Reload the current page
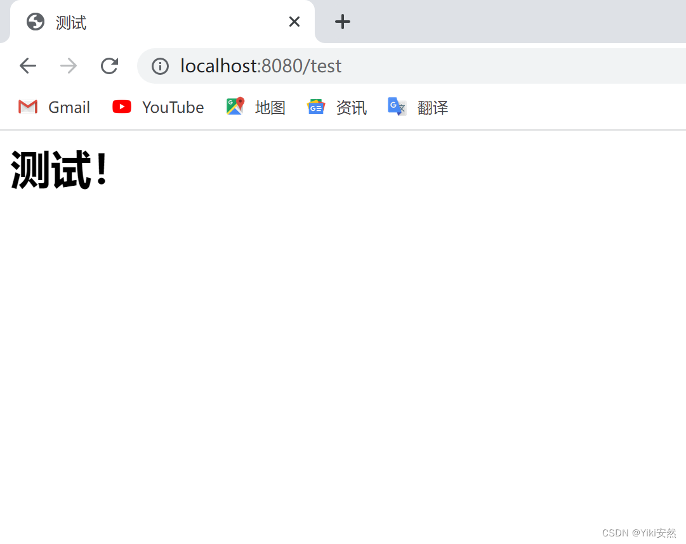686x544 pixels. click(x=109, y=66)
